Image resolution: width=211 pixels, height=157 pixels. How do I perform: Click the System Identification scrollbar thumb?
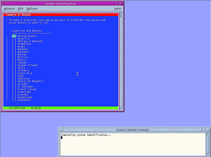coord(121,16)
